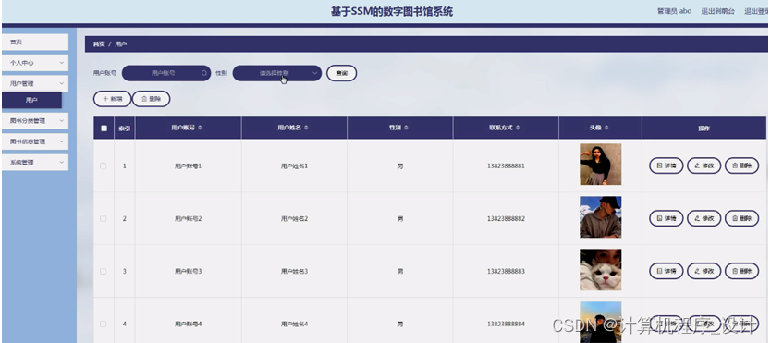Open avatar thumbnail of 用户账号2
Screen dimensions: 771x343
(600, 217)
